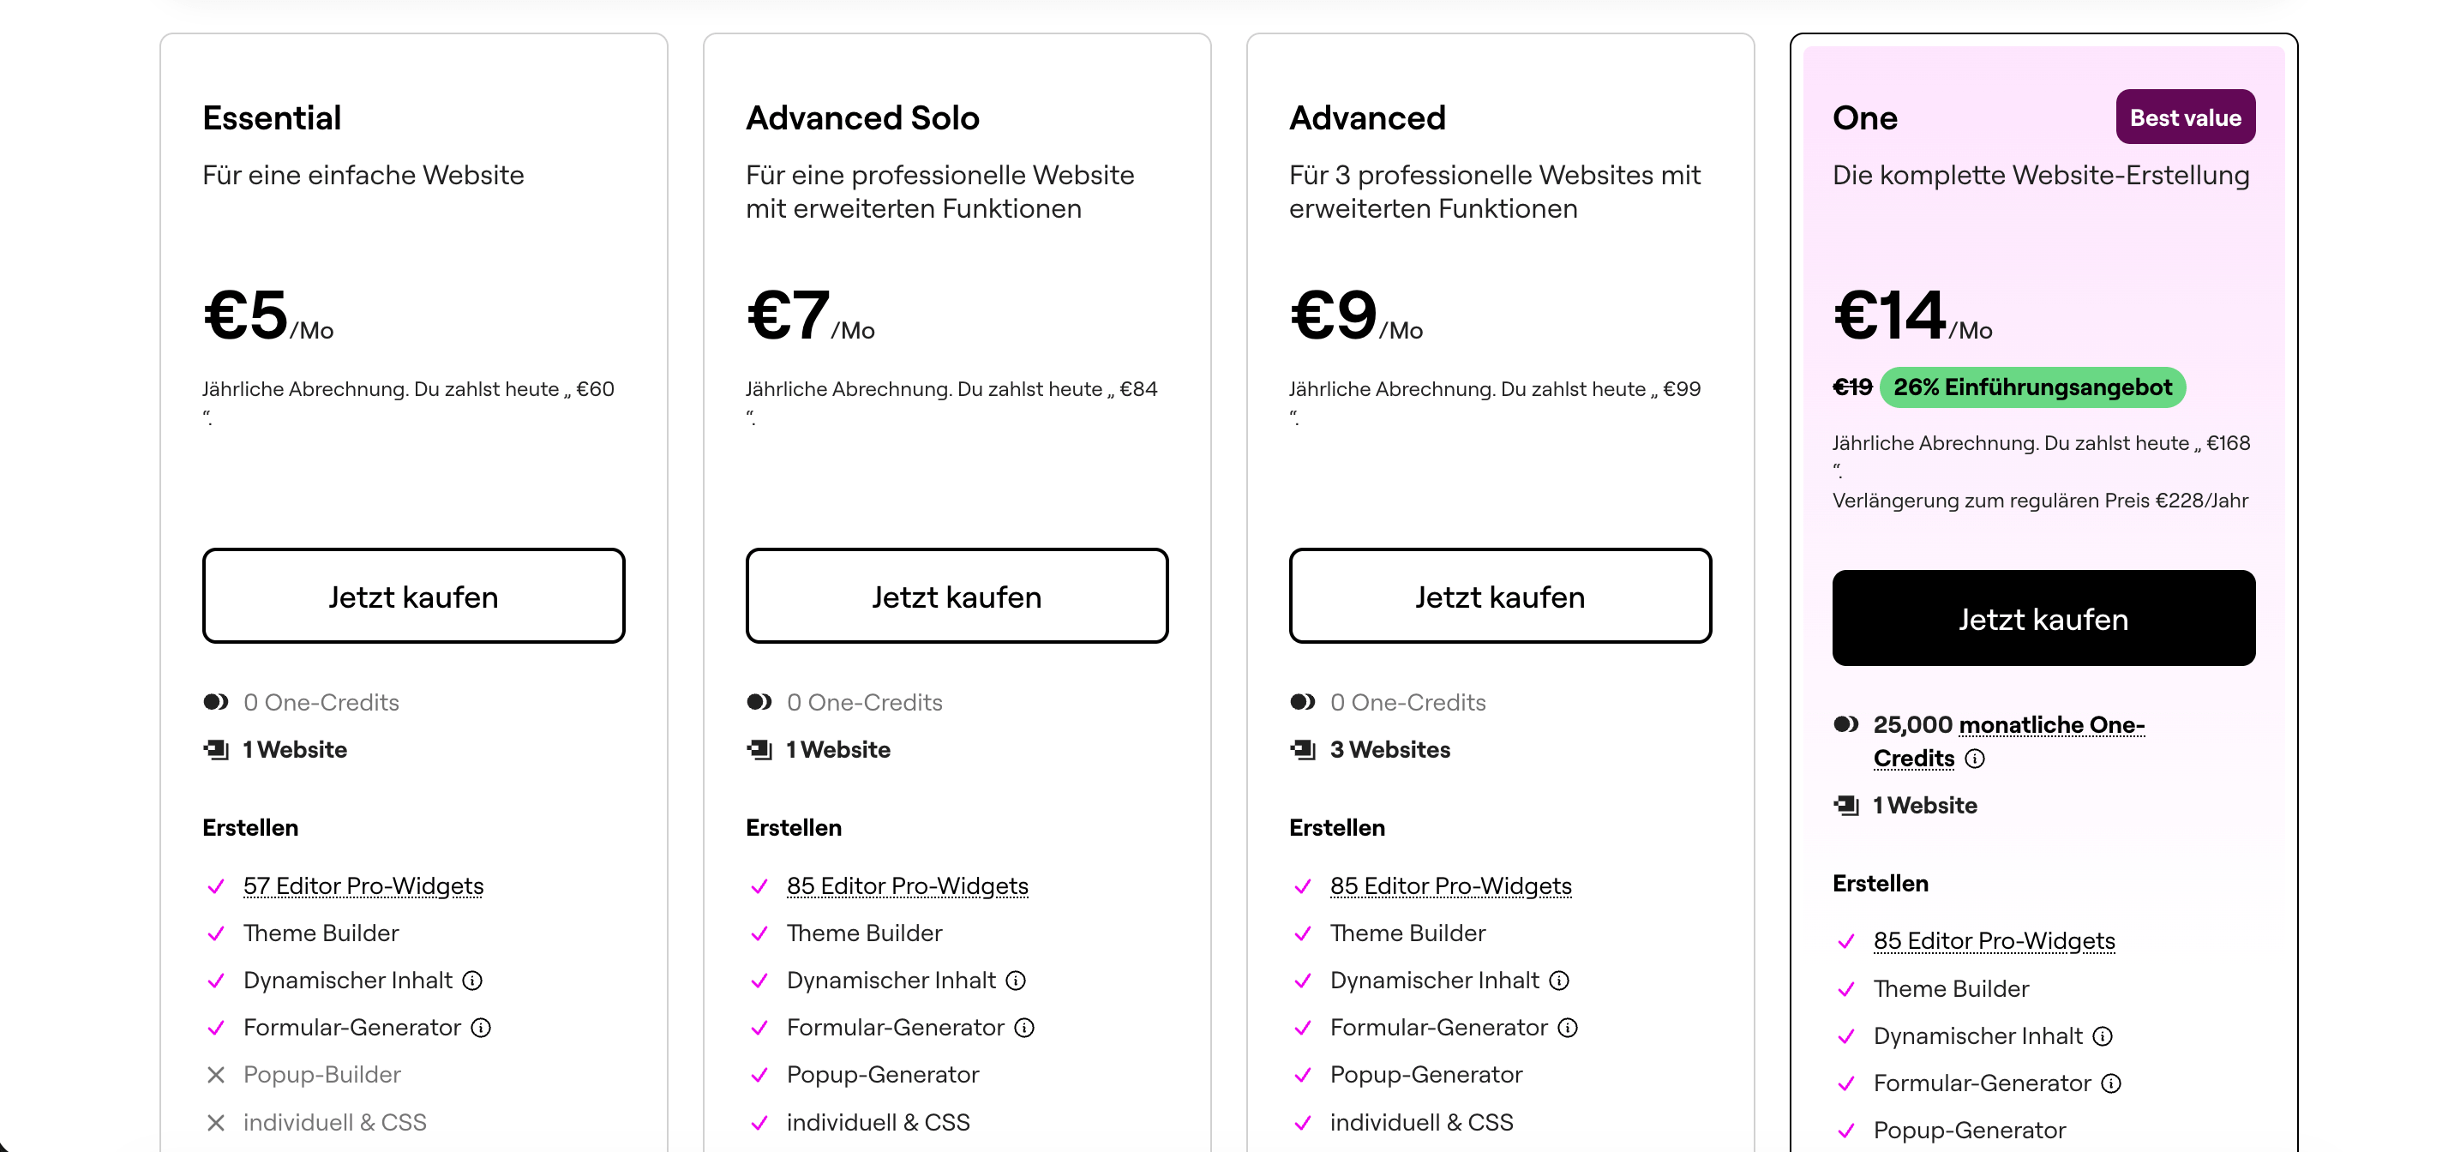Click Jetzt kaufen for the Essential plan
This screenshot has width=2448, height=1152.
point(413,596)
